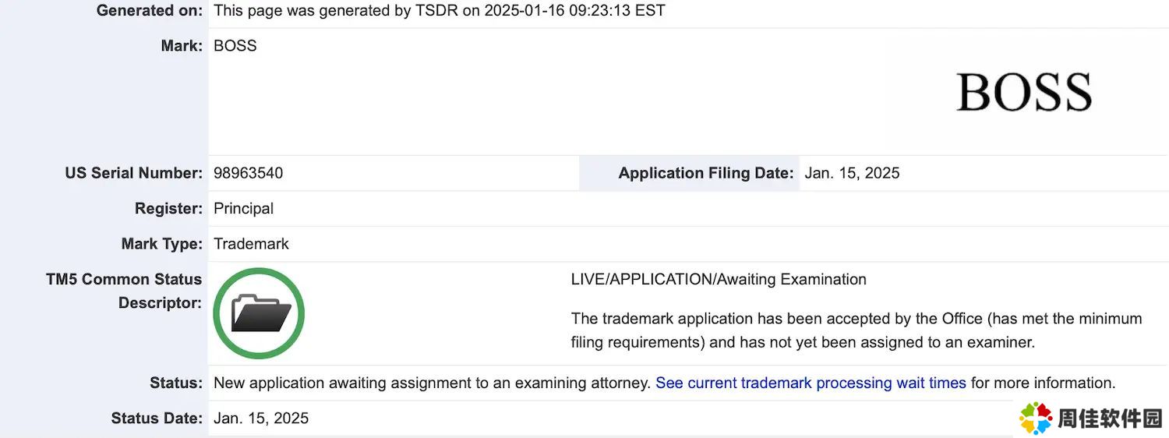Click the Mark label
1169x438 pixels.
182,46
